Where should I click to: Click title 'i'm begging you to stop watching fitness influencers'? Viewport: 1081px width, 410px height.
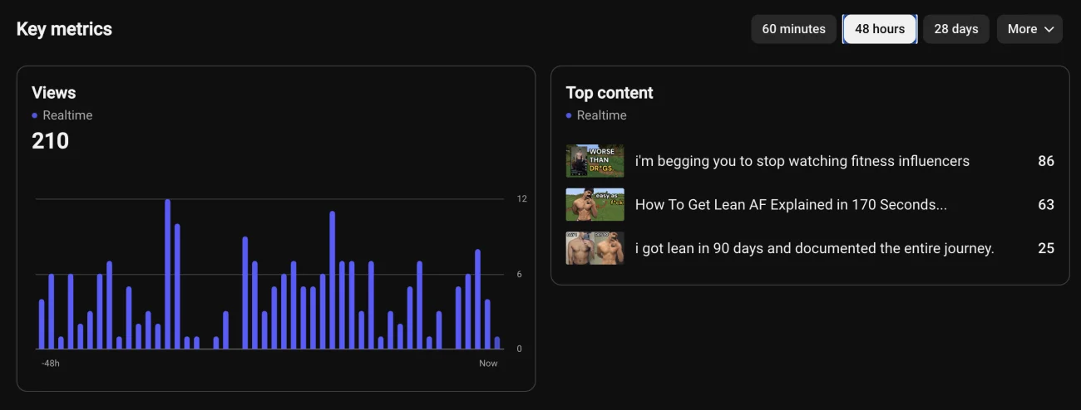[x=802, y=161]
